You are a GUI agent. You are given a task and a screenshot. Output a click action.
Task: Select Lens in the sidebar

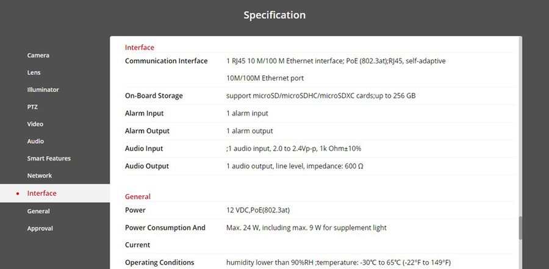pyautogui.click(x=34, y=72)
